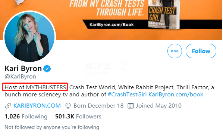Click KariByron.com/Book text in the banner
223x136 pixels.
[x=111, y=25]
